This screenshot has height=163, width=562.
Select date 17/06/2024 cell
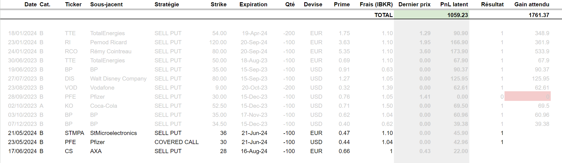22,151
